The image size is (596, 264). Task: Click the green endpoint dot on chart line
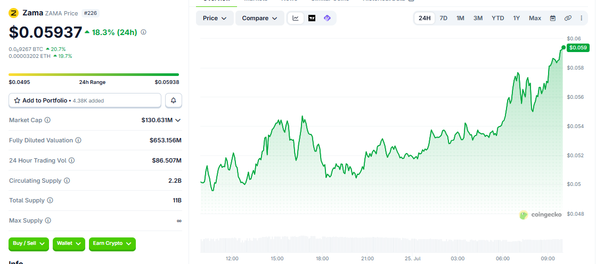564,47
